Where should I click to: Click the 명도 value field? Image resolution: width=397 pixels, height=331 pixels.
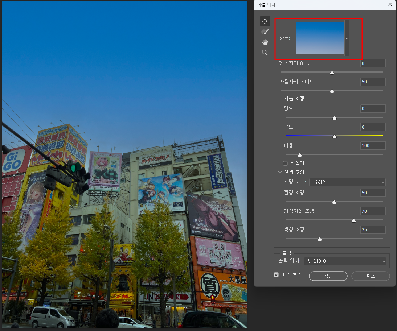pyautogui.click(x=373, y=109)
